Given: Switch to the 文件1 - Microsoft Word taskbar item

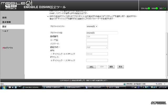Looking at the screenshot, I should [x=94, y=87].
